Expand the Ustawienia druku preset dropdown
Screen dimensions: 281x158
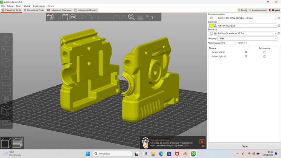point(275,18)
